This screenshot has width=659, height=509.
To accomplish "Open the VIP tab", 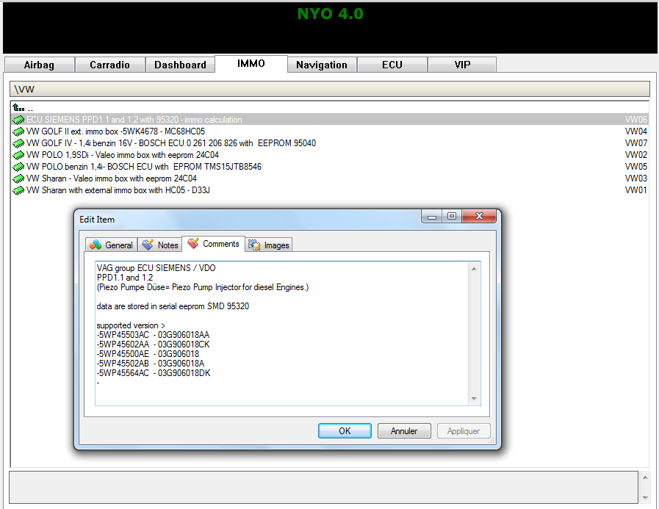I will pos(462,65).
